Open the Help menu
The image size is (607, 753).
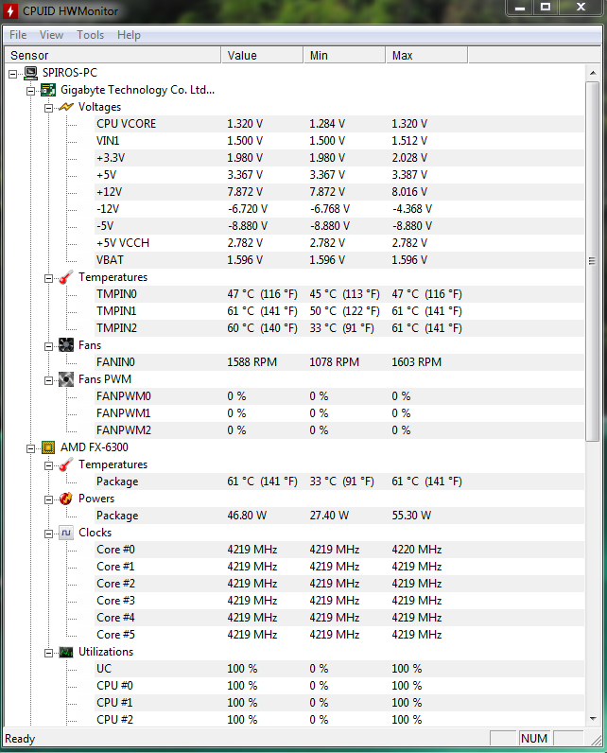click(129, 35)
